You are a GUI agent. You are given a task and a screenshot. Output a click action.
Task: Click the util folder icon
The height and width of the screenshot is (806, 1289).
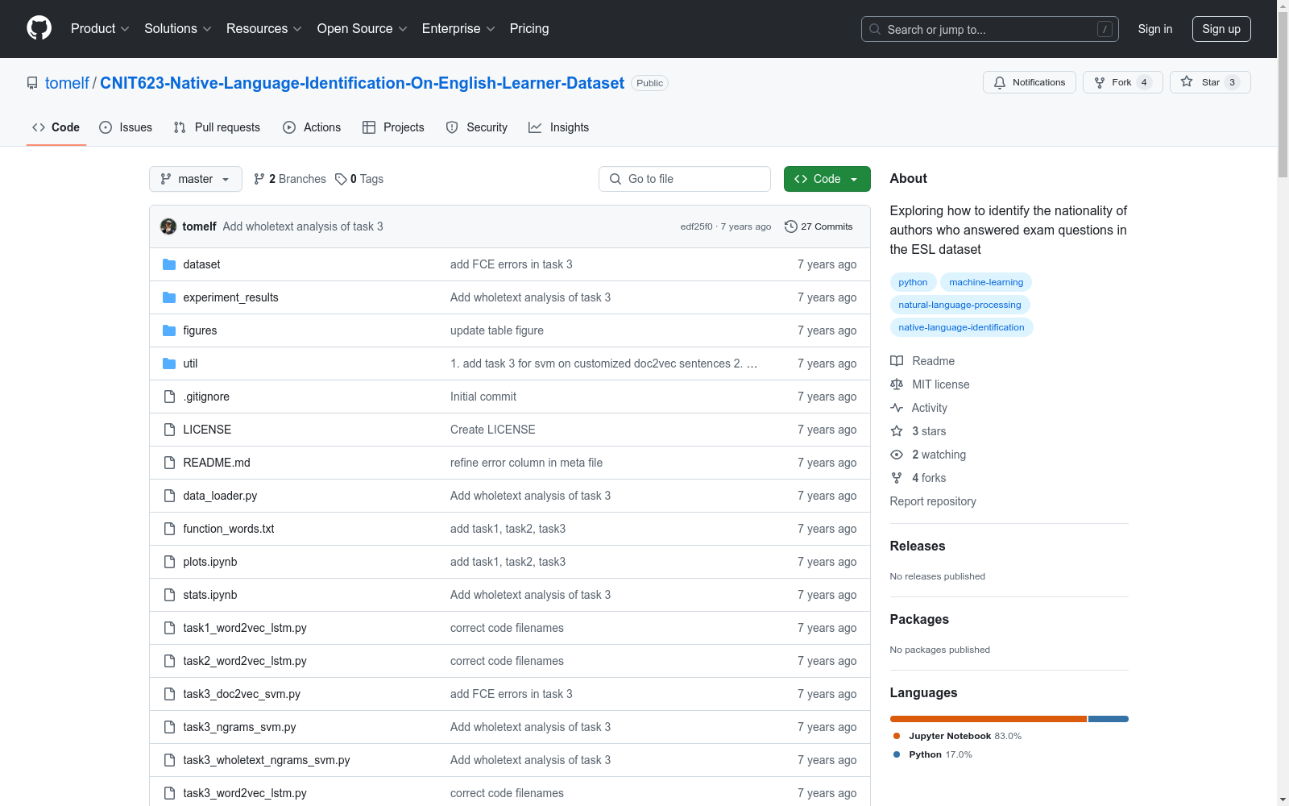169,364
